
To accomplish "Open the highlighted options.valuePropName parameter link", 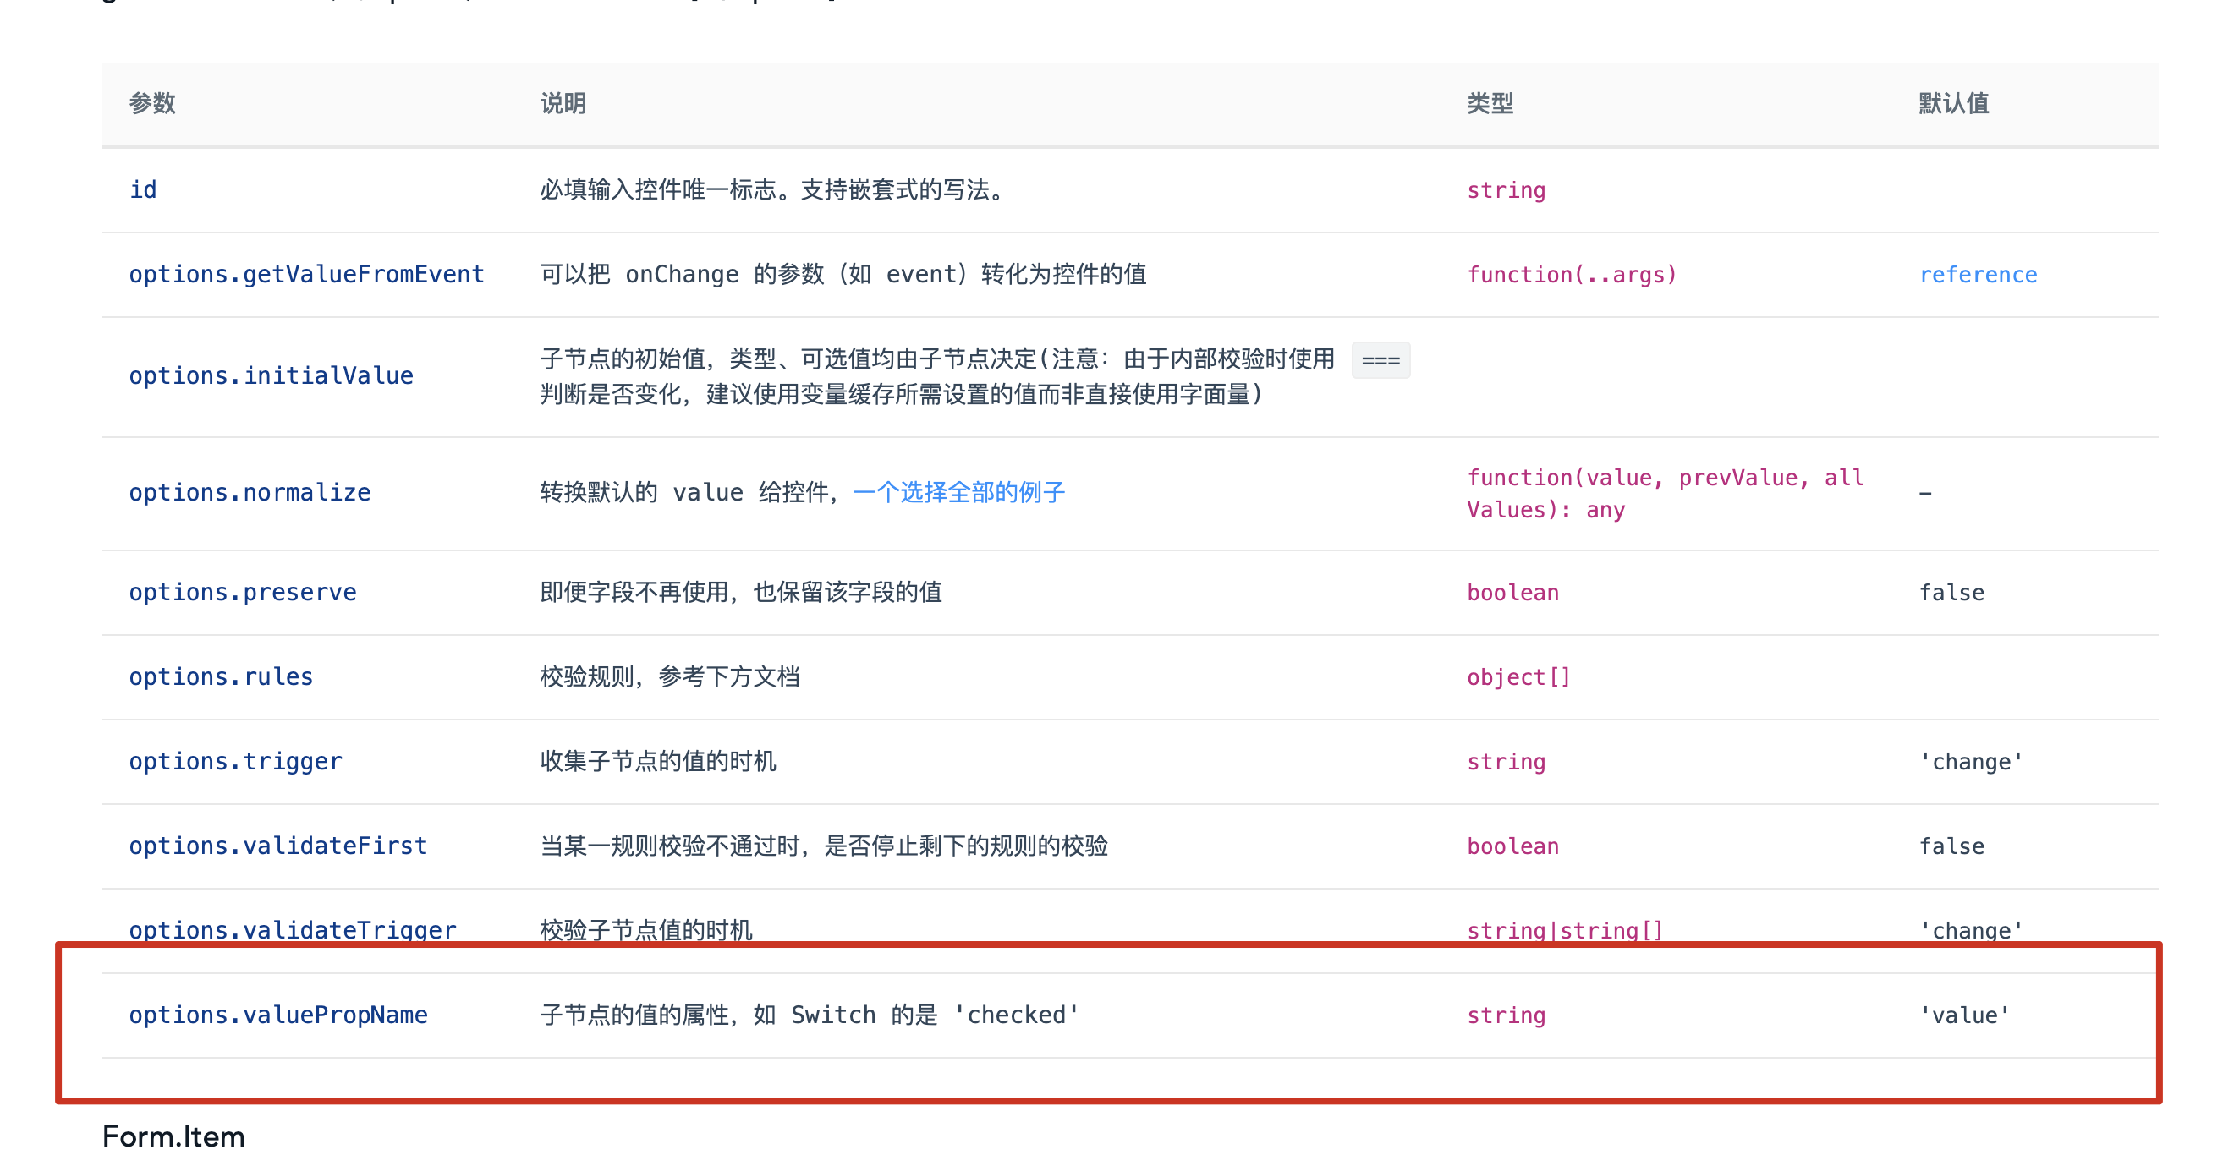I will click(x=277, y=1015).
